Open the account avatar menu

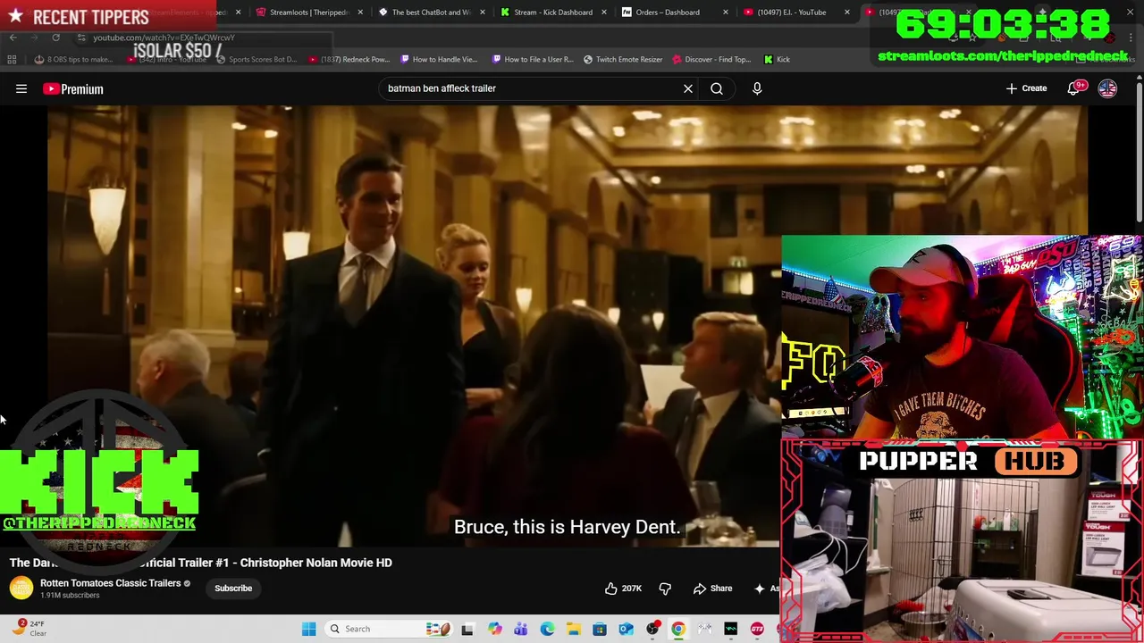(1107, 88)
